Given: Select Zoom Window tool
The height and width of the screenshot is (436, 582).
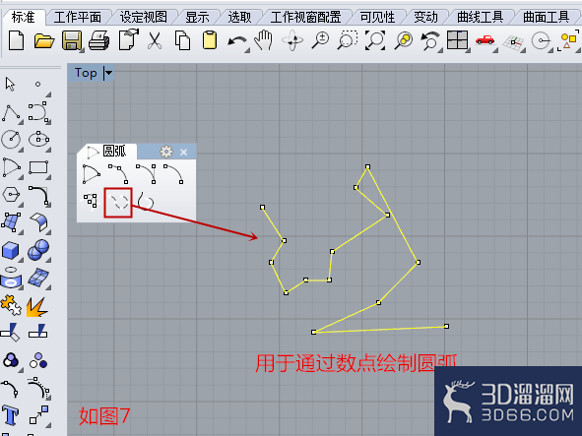Looking at the screenshot, I should pyautogui.click(x=348, y=40).
